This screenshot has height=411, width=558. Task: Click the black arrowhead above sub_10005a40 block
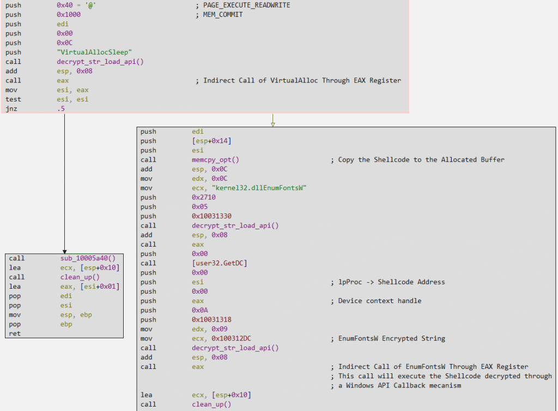coord(64,252)
